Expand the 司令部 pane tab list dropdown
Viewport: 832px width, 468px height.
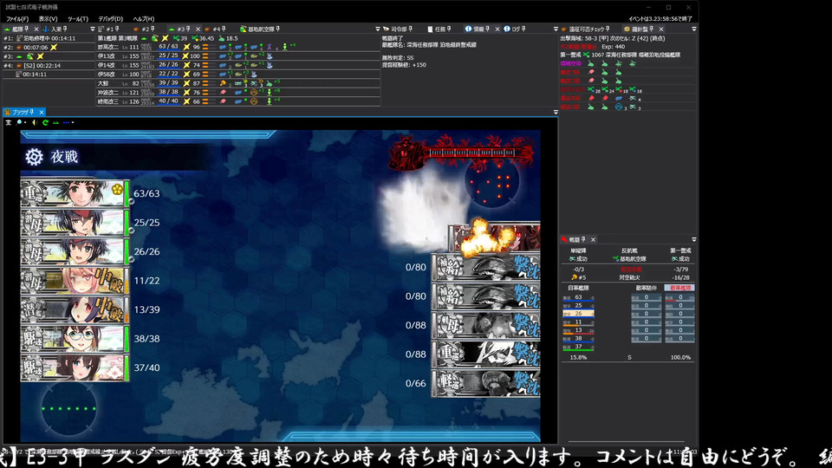point(556,29)
